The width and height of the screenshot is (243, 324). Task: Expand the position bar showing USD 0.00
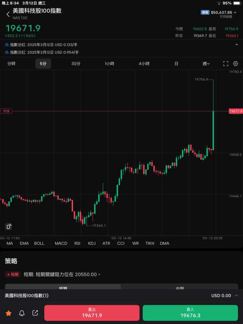(236, 296)
